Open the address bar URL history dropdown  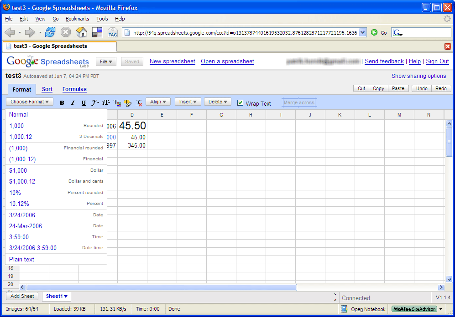tap(363, 32)
